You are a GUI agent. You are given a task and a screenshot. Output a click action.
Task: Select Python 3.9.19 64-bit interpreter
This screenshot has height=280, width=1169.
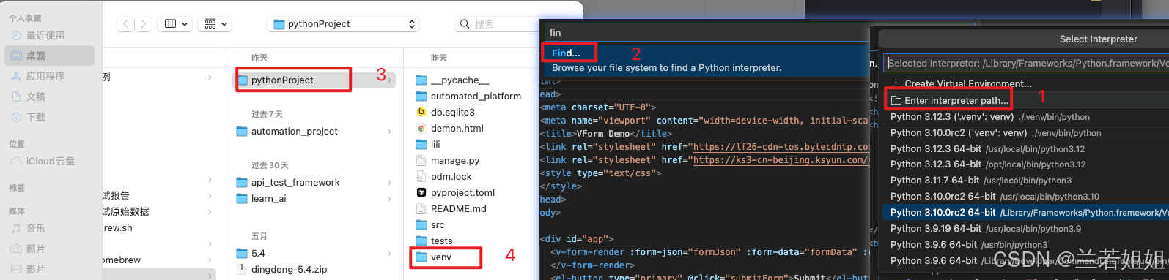(1026, 229)
